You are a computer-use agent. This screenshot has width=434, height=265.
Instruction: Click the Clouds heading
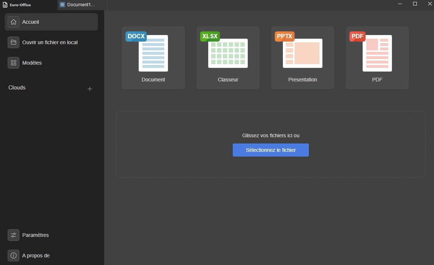pos(17,88)
